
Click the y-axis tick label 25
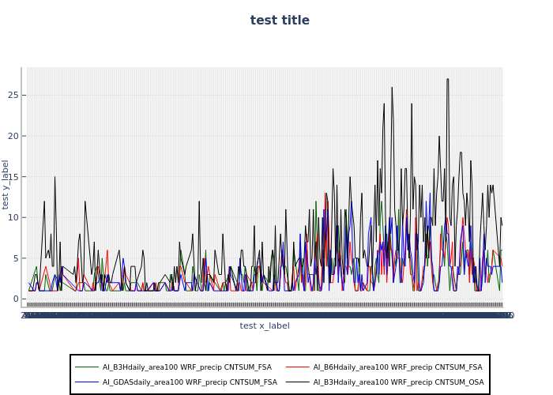[x=12, y=95]
